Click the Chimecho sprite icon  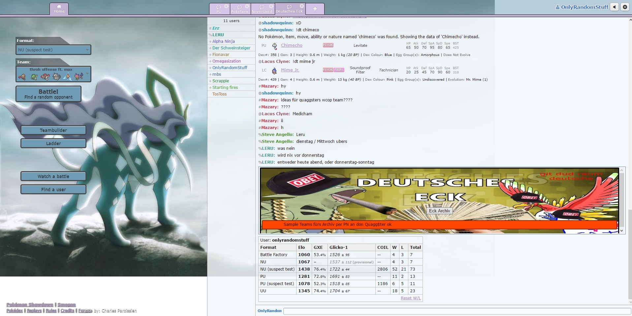[274, 46]
